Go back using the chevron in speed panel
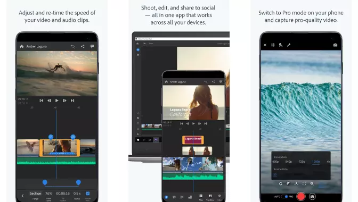The width and height of the screenshot is (358, 202). click(x=22, y=196)
